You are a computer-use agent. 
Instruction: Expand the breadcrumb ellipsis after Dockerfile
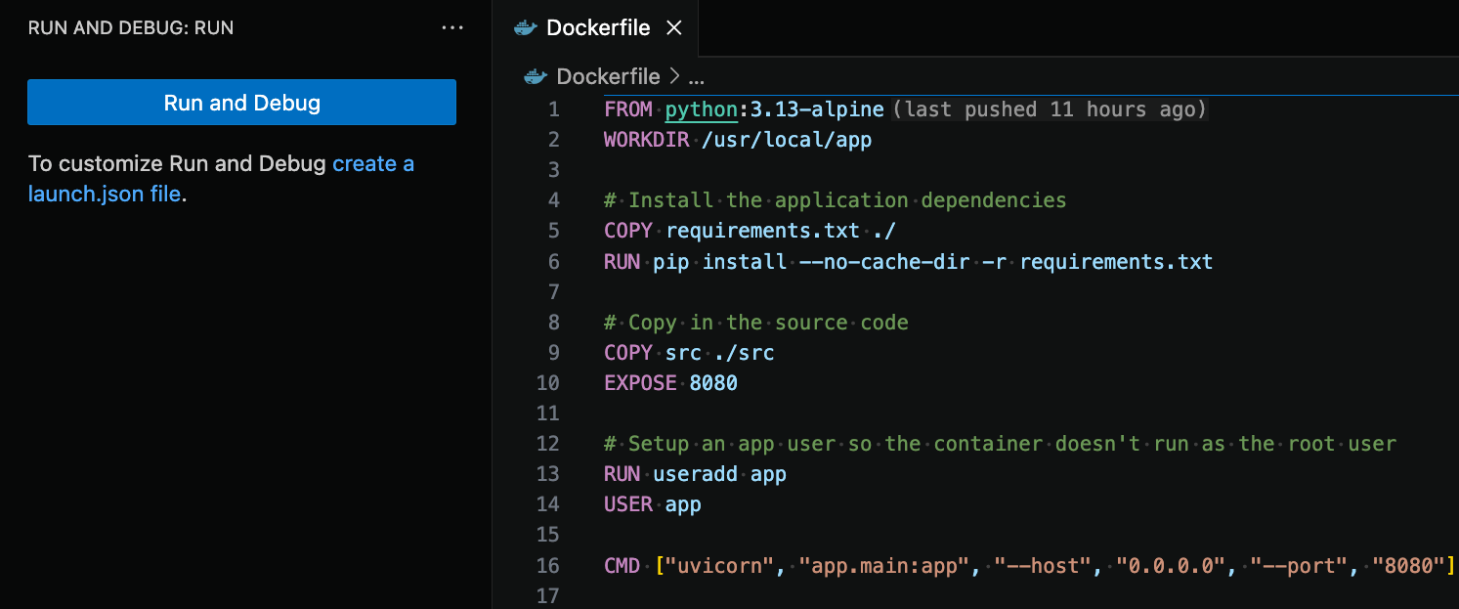click(696, 76)
